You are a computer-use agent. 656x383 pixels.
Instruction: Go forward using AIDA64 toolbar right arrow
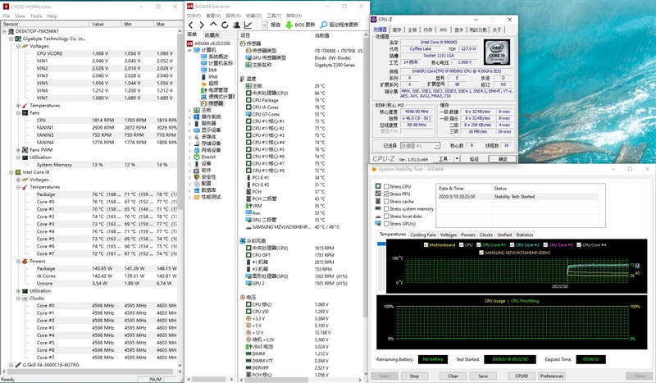pyautogui.click(x=202, y=25)
